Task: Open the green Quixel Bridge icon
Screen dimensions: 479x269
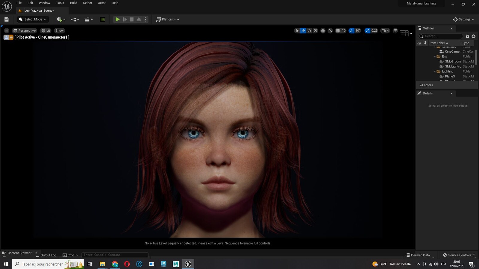Action: [x=103, y=19]
